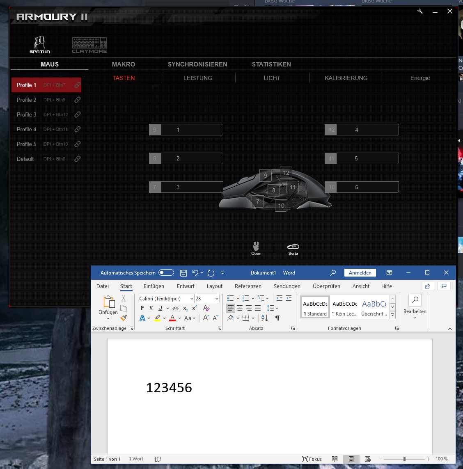
Task: Click Fokus mode in status bar
Action: (x=312, y=459)
